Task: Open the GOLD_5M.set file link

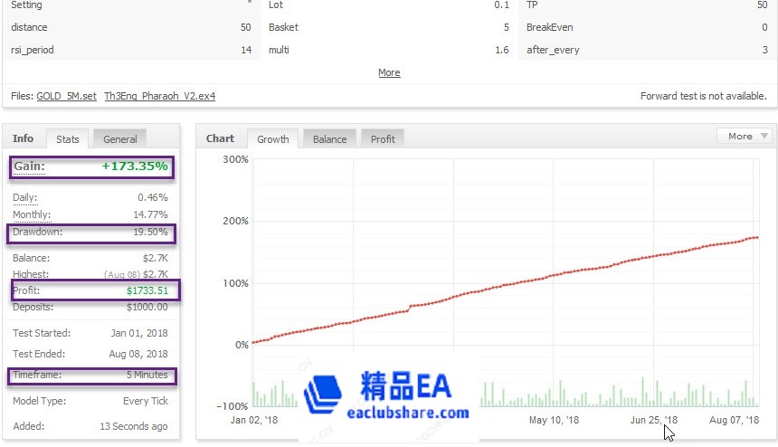Action: [x=66, y=96]
